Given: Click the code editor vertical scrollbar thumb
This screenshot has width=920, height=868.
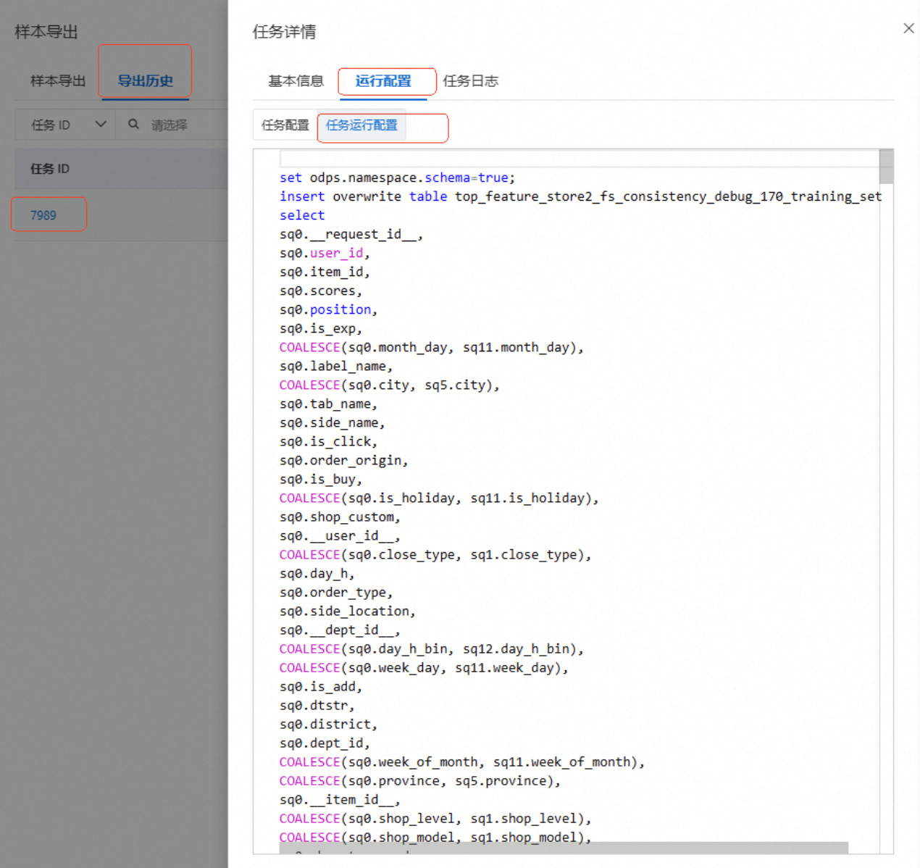Looking at the screenshot, I should coord(886,167).
